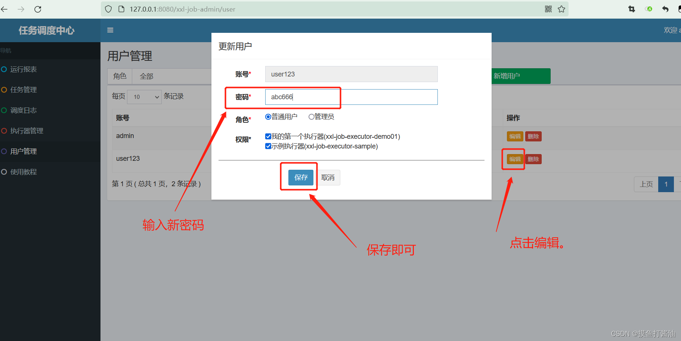This screenshot has height=341, width=681.
Task: Toggle the 我的第一个执行器 permission checkbox
Action: pyautogui.click(x=268, y=137)
